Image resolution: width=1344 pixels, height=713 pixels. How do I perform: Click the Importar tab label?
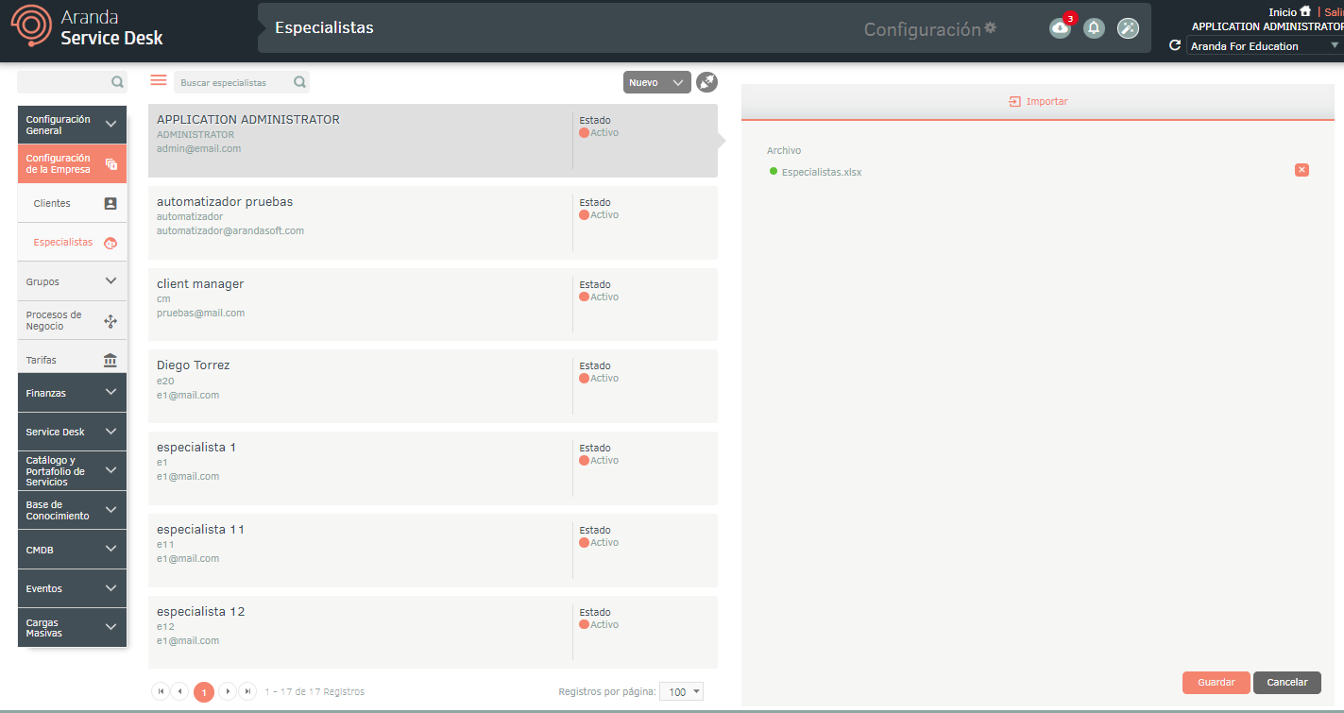(x=1046, y=101)
